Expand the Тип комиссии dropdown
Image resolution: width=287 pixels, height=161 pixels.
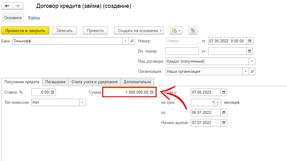point(83,103)
